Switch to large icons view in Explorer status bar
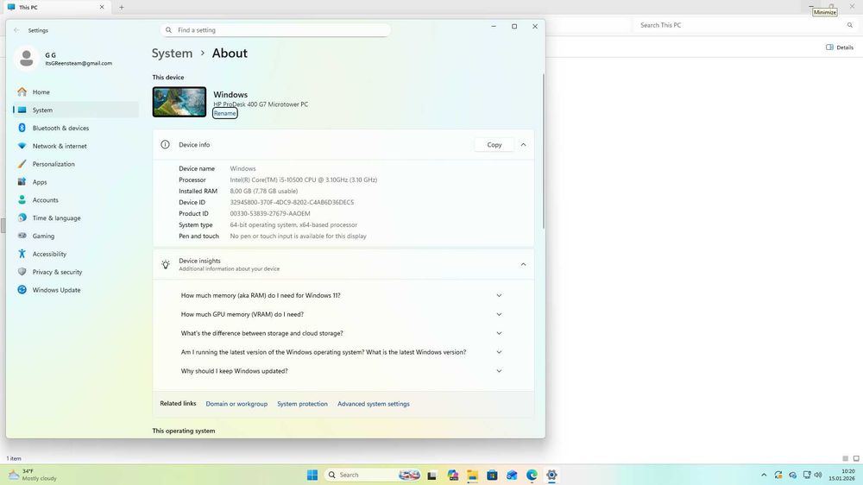 (x=856, y=458)
